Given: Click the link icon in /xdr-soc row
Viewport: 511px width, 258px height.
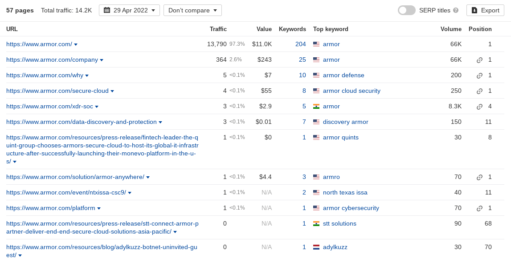Looking at the screenshot, I should 479,107.
